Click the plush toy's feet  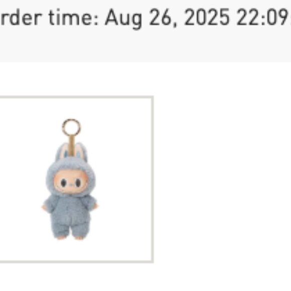70,237
